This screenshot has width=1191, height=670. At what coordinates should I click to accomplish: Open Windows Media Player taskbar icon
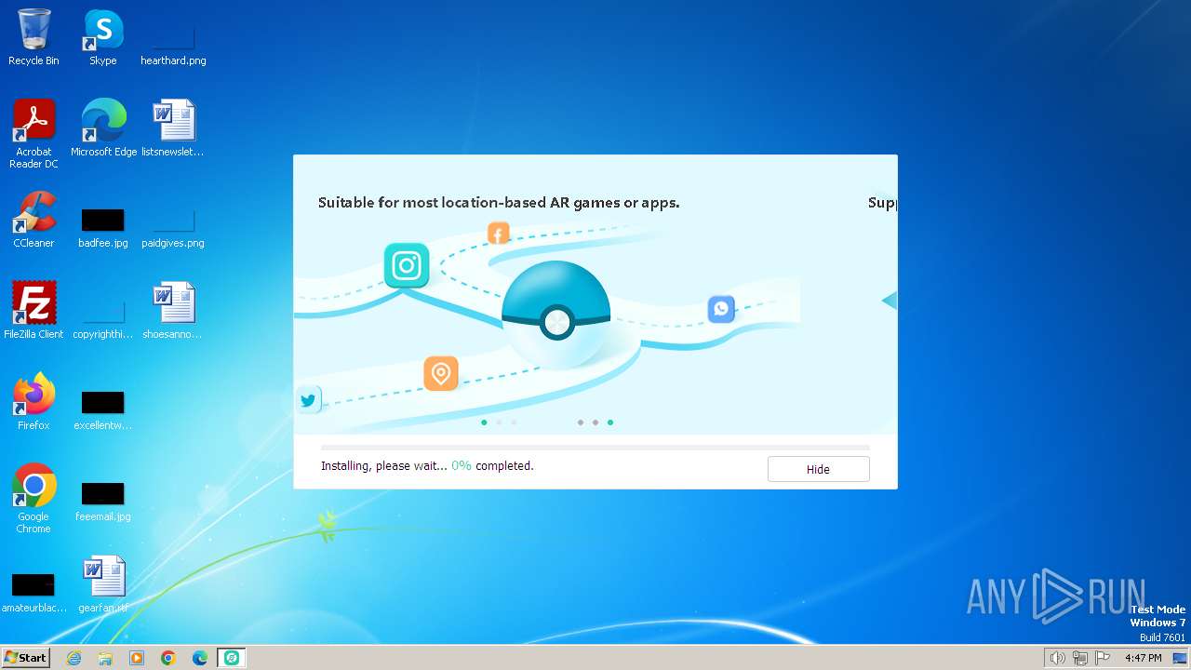[137, 658]
